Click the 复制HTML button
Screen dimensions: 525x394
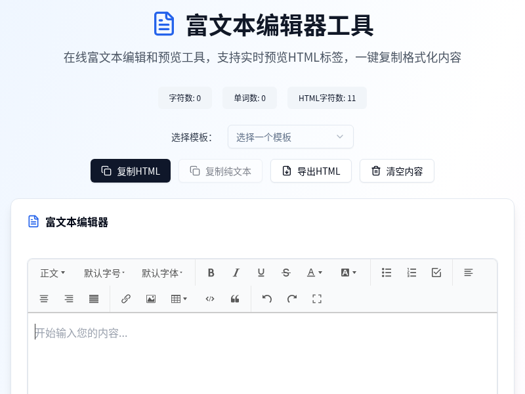(131, 171)
